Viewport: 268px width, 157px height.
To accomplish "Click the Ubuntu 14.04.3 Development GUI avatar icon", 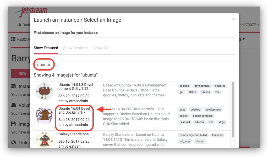I will [x=44, y=91].
